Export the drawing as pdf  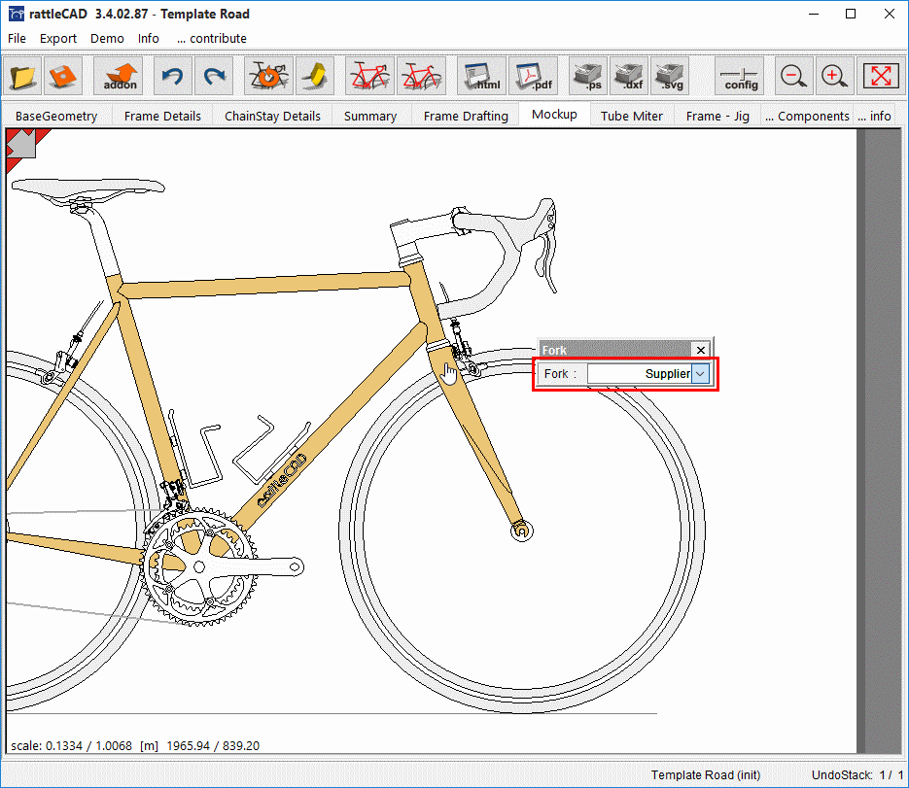[534, 76]
